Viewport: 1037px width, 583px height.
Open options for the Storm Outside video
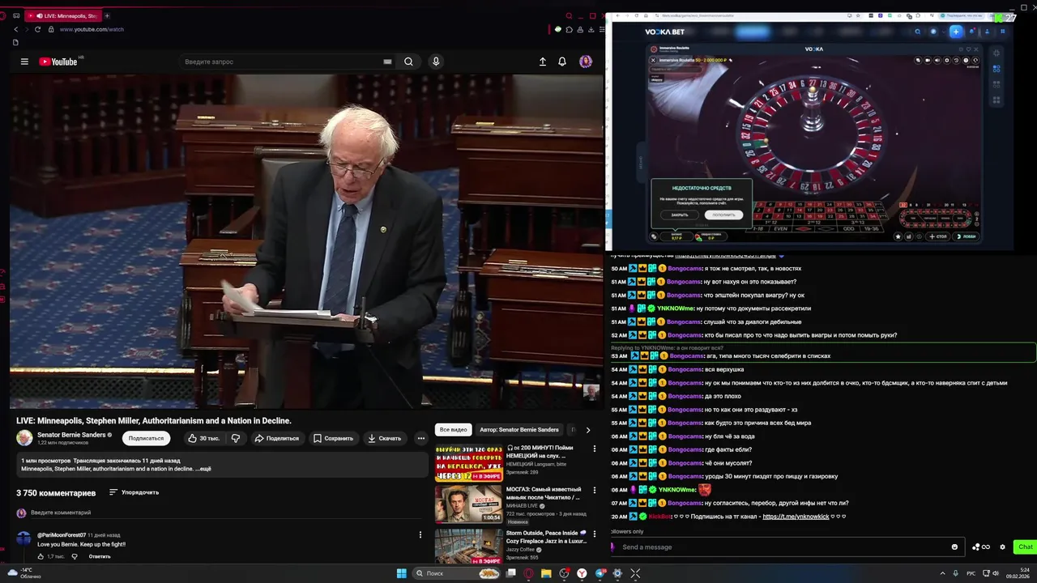coord(594,534)
